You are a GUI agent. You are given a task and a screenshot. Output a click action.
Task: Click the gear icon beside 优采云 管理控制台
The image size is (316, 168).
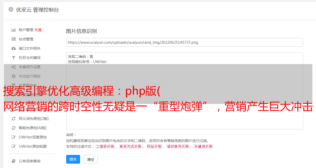coord(11,10)
